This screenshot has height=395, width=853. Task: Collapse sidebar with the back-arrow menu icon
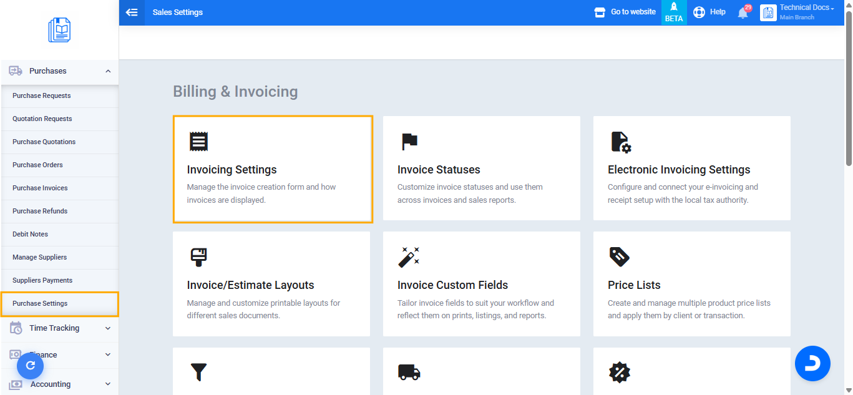pos(132,12)
